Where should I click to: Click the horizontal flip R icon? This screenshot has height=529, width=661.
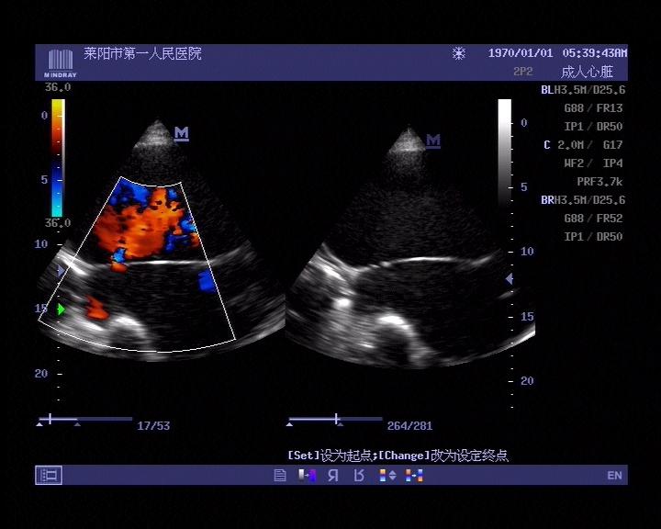pyautogui.click(x=333, y=476)
